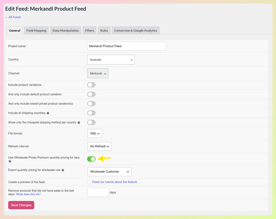The image size is (276, 219).
Task: Click the Project name input field
Action: (x=127, y=46)
